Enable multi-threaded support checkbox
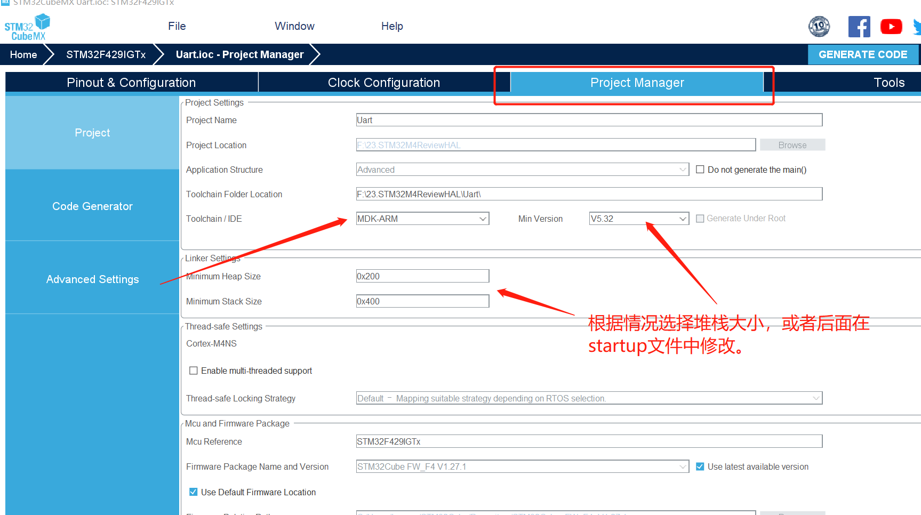 tap(194, 371)
